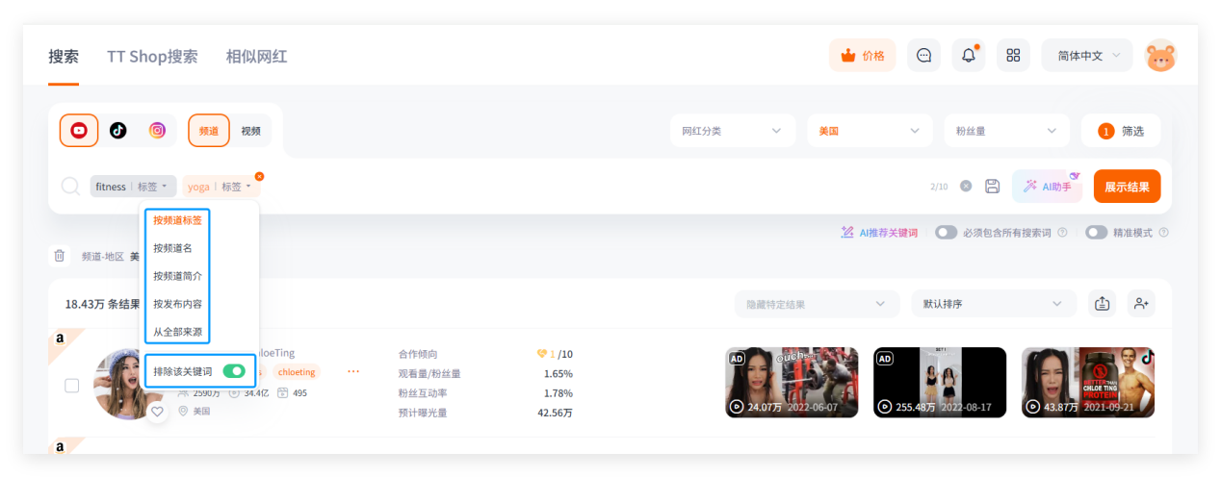Toggle the 排除该关键词 switch

pos(233,371)
